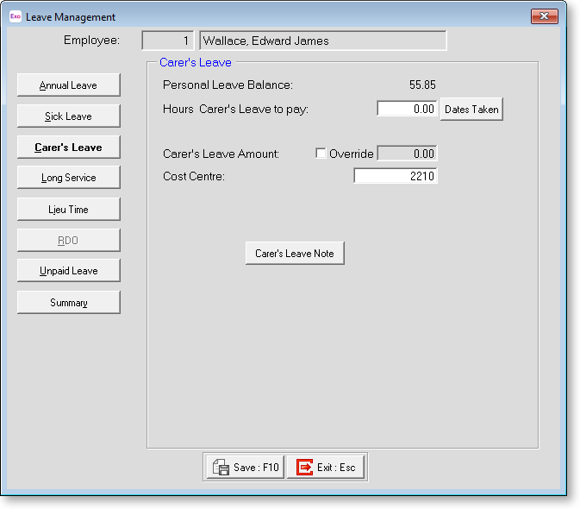Click the Save: F10 disk icon button
580x509 pixels.
point(245,467)
